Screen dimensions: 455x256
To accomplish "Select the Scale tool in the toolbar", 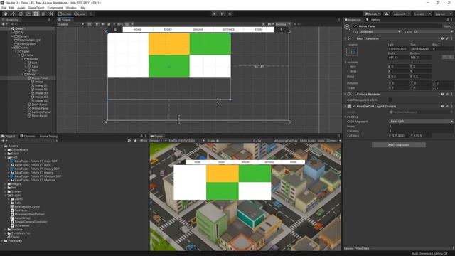I will coord(28,14).
